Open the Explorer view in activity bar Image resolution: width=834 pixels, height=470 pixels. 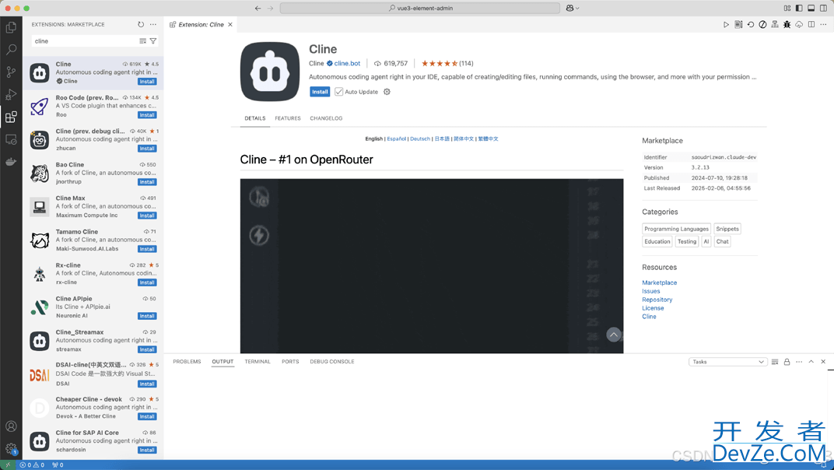[x=11, y=27]
